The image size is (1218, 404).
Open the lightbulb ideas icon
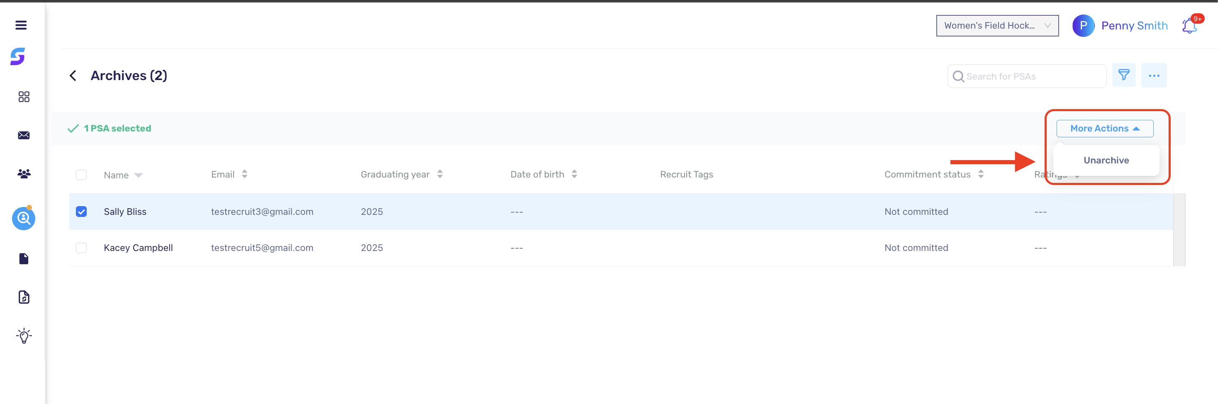[x=24, y=336]
